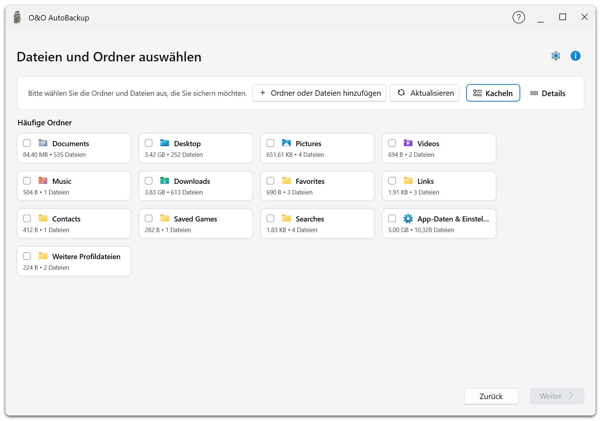Viewport: 601px width, 421px height.
Task: Switch to Kacheln view
Action: click(x=493, y=93)
